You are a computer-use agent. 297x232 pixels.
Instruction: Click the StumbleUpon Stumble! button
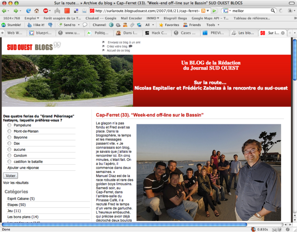11,25
